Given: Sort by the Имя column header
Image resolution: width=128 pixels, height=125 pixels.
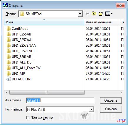Looking at the screenshot, I should click(44, 22).
